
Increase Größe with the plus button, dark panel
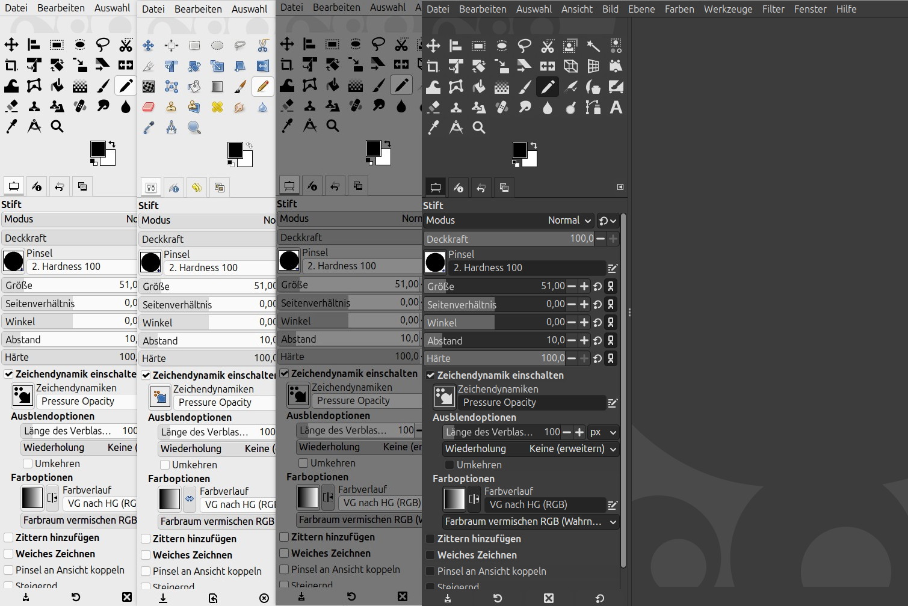tap(584, 287)
